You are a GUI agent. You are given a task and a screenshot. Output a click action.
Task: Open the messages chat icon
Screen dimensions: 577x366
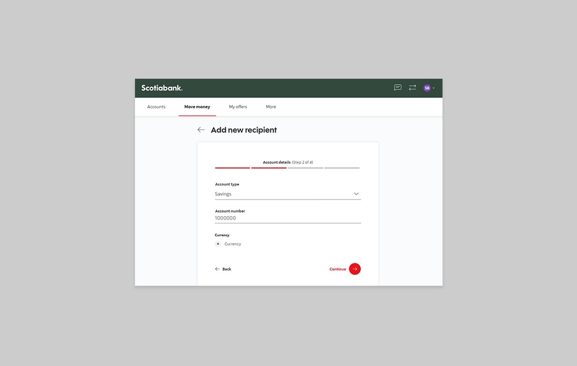(x=397, y=88)
